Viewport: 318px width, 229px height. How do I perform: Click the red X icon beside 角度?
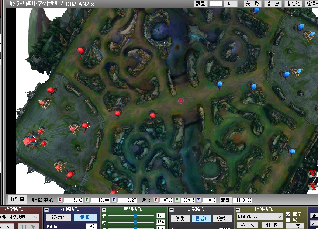tap(156, 200)
